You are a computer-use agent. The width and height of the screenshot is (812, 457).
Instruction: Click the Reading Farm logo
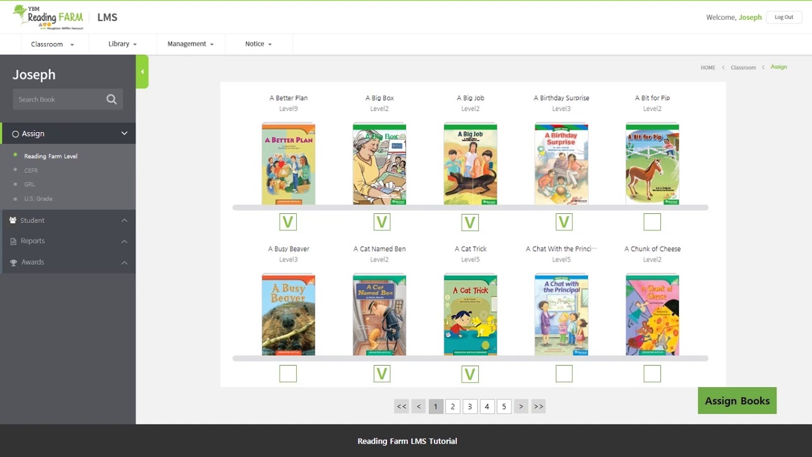(x=48, y=17)
